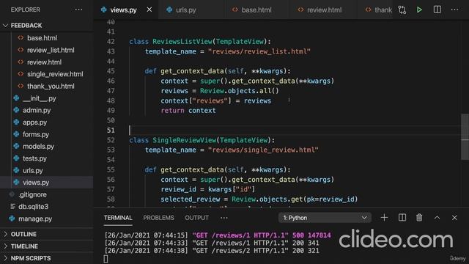Open the Explorer panel ellipsis menu
Screen dimensions: 469x264
coord(78,10)
